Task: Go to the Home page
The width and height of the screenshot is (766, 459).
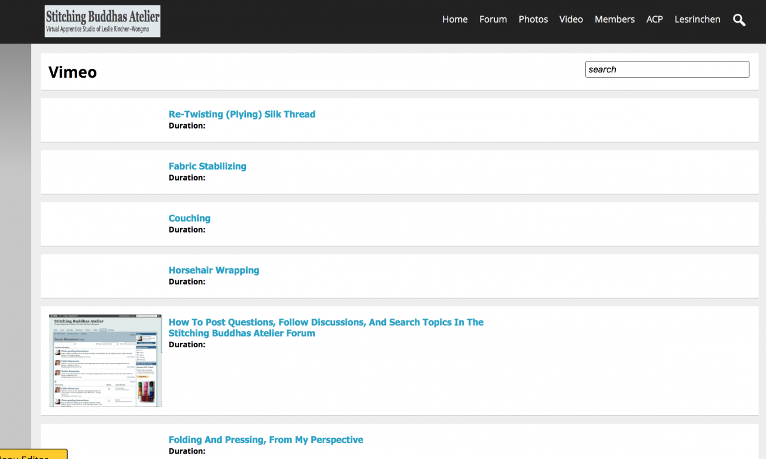Action: pos(455,19)
